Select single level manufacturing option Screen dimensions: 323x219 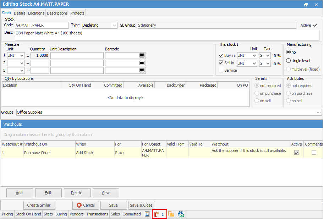pos(288,61)
